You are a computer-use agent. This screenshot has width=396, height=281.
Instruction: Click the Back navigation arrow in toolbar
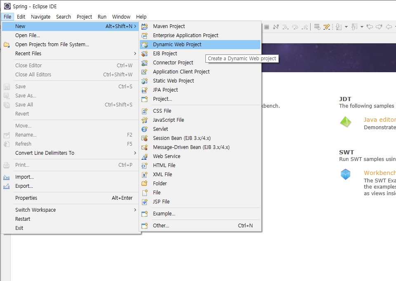click(x=389, y=27)
